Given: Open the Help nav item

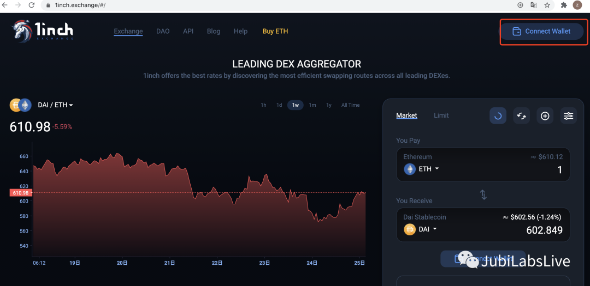Looking at the screenshot, I should pyautogui.click(x=240, y=31).
